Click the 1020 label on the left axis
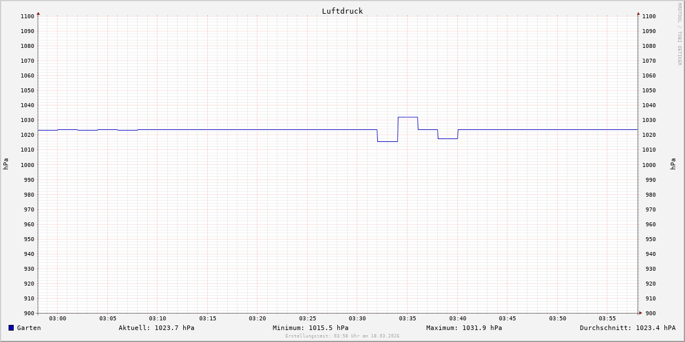 27,135
